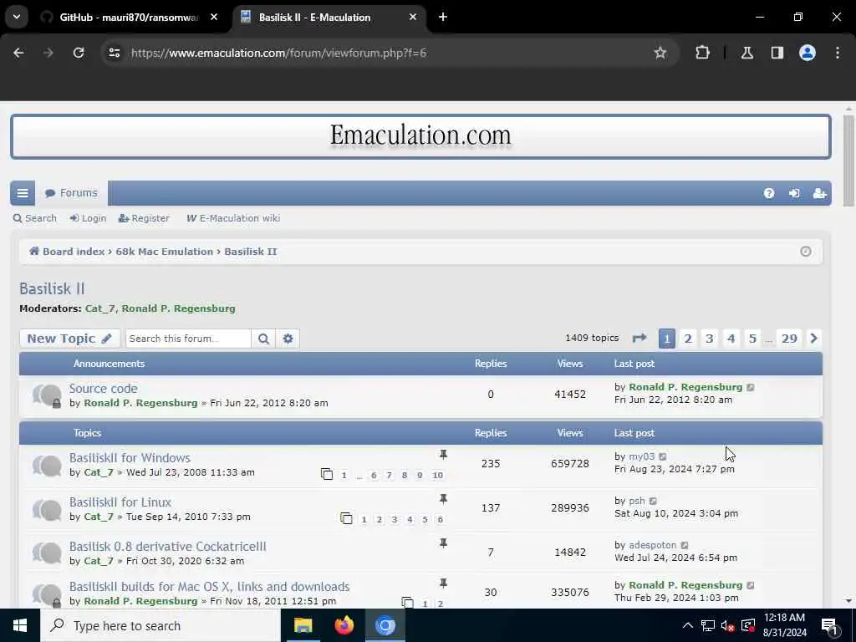Click the login arrow icon in forum bar
Screen dimensions: 856x642
point(794,193)
